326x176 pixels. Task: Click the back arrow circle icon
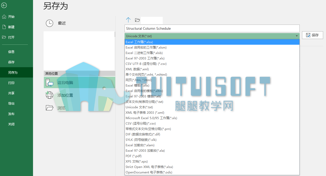(4, 5)
